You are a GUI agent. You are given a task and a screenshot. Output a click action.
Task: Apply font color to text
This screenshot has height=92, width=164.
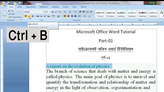click(58, 16)
